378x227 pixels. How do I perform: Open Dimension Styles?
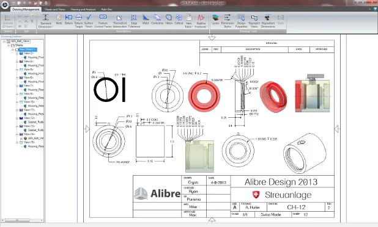coord(228,21)
